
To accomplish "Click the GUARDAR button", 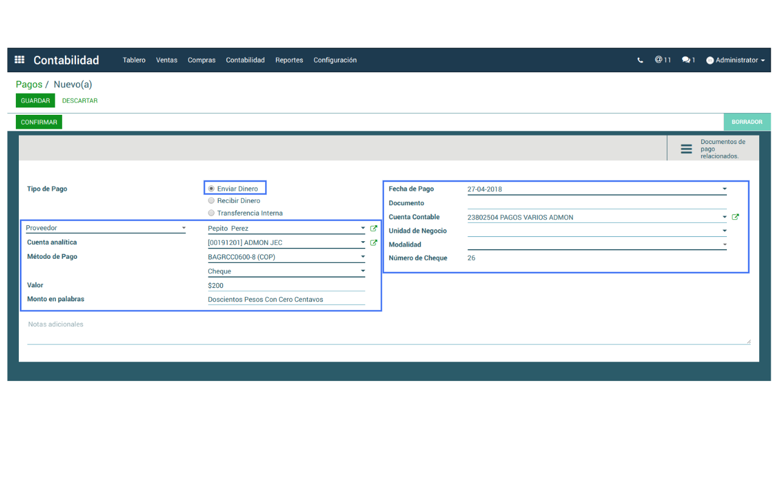I will pyautogui.click(x=35, y=101).
